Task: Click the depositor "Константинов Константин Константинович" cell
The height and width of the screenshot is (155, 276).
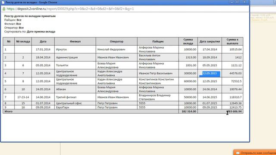Action: [x=158, y=81]
